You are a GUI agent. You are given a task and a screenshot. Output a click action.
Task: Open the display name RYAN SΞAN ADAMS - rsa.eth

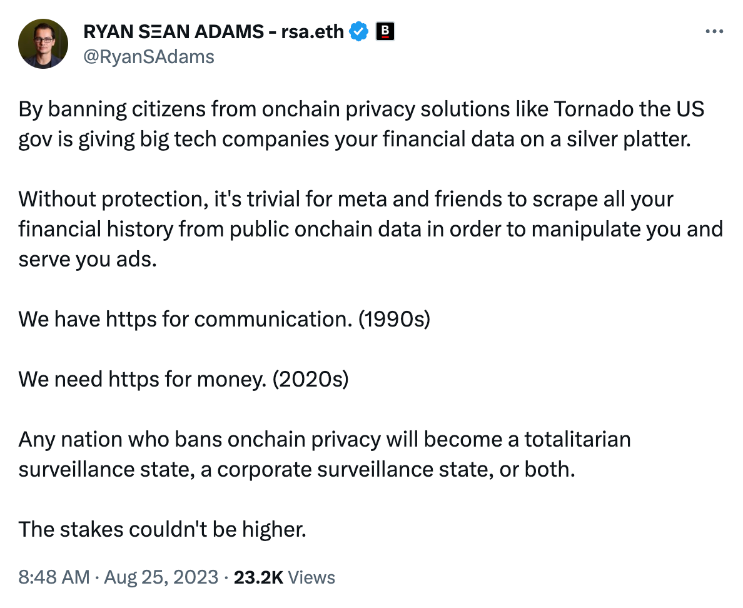(x=213, y=31)
